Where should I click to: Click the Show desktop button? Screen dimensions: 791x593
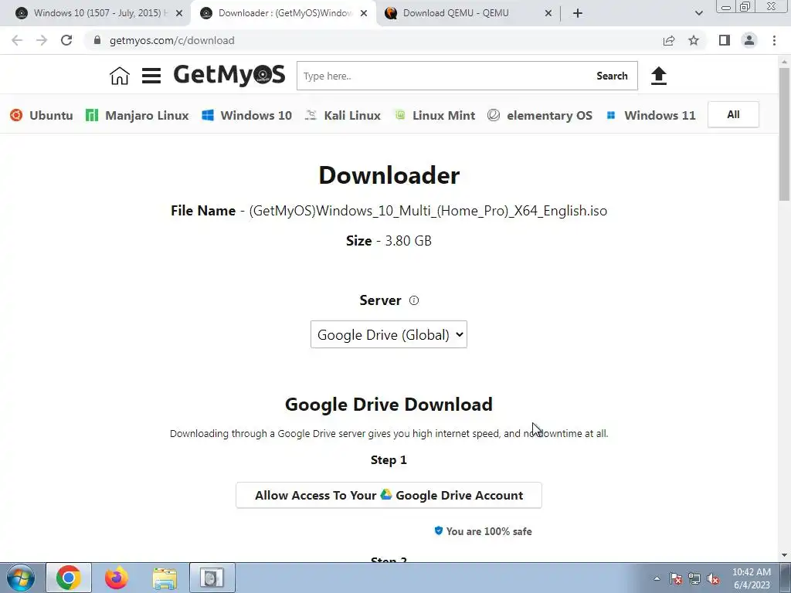pos(786,578)
